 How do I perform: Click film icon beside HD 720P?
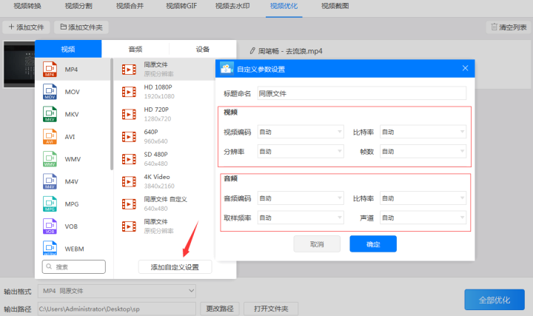(x=129, y=114)
